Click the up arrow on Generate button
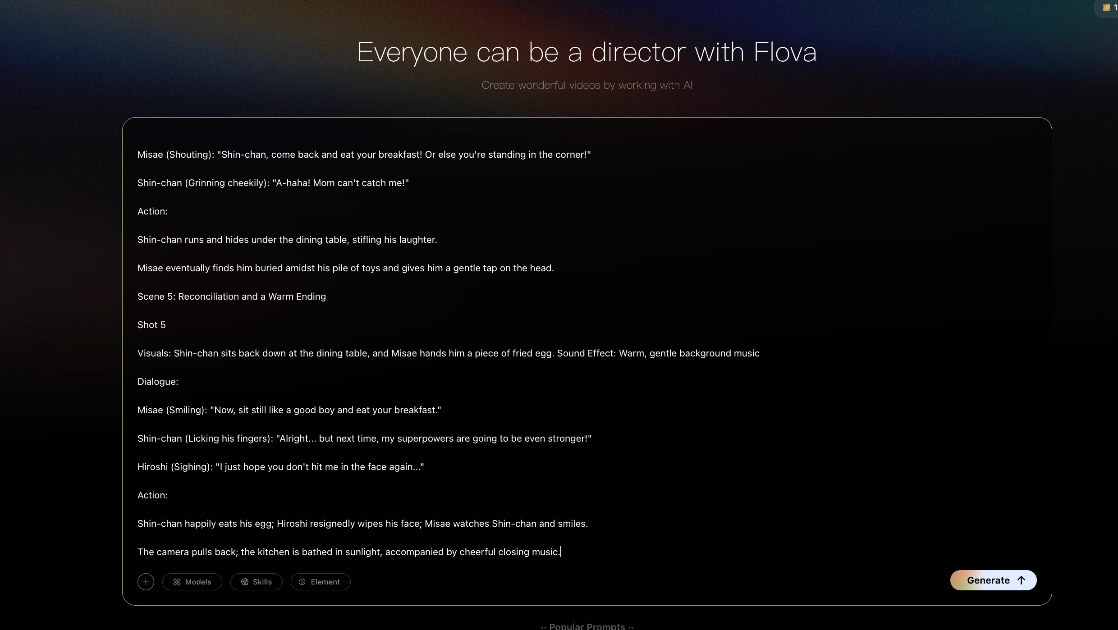1118x630 pixels. tap(1022, 580)
